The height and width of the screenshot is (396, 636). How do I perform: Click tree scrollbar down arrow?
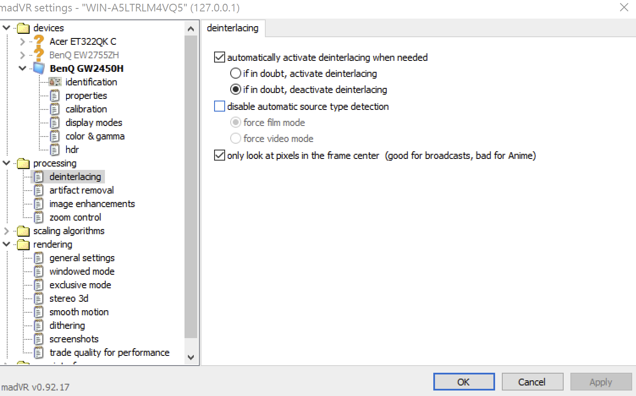pos(191,357)
